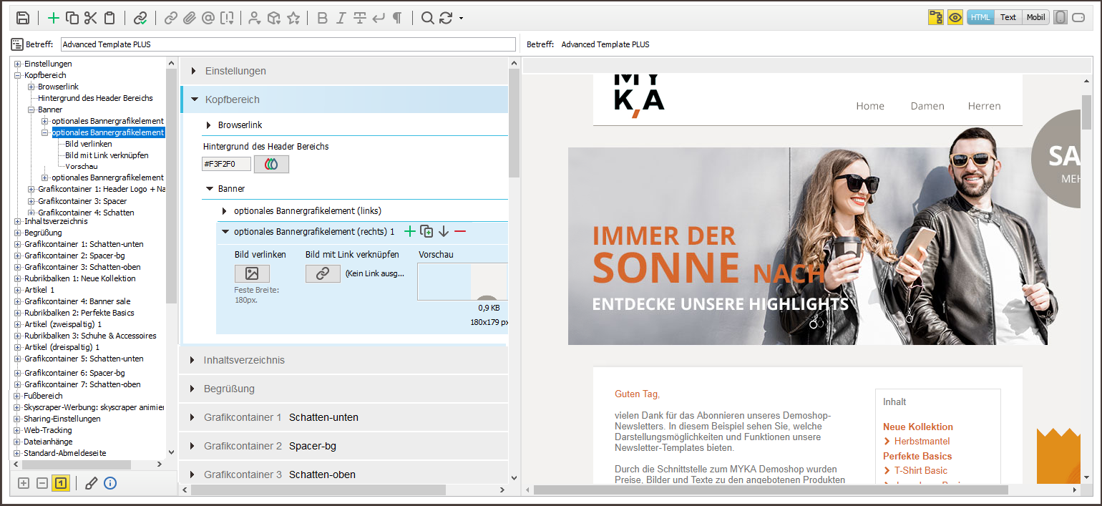Expand the Inhaltsverzeichnis accordion section

(244, 360)
